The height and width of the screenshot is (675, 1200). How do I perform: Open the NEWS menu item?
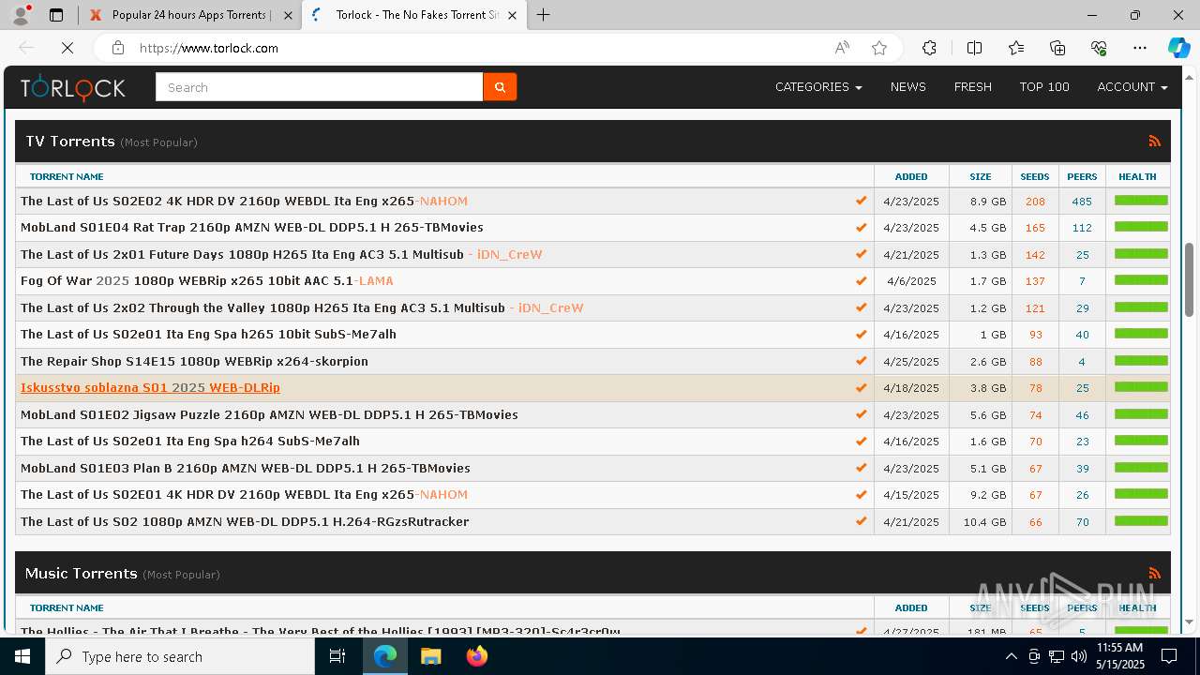click(x=907, y=87)
